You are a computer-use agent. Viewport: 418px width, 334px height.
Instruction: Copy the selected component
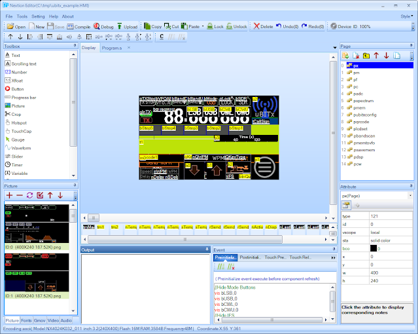pos(153,26)
